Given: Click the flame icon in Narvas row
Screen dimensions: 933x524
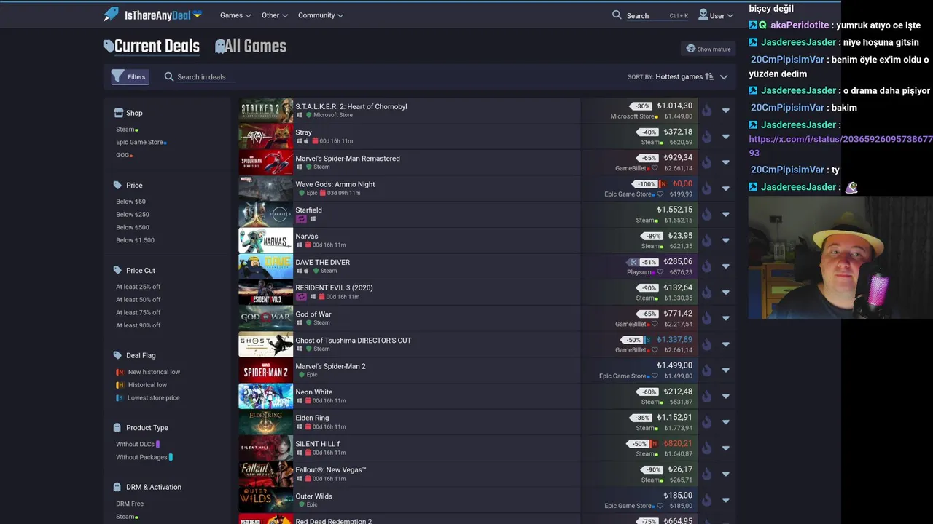Looking at the screenshot, I should click(x=706, y=240).
